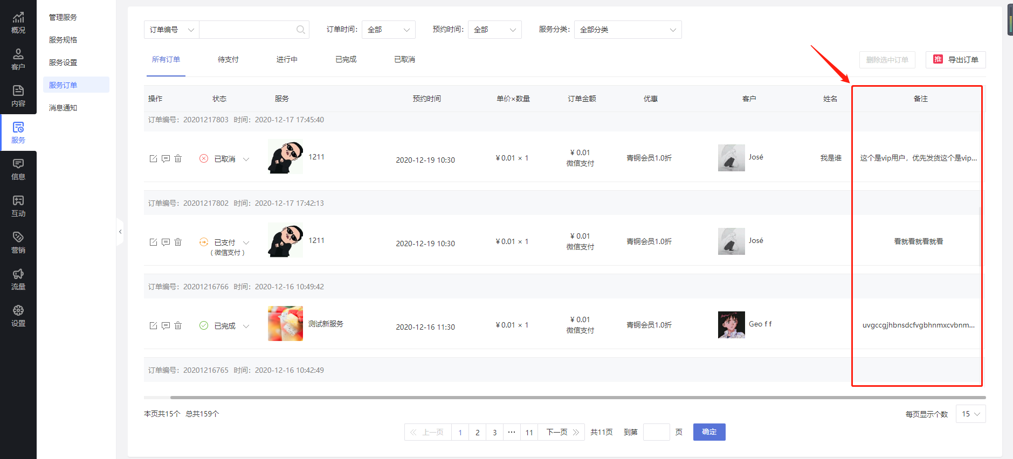
Task: Switch to the 已取消 tab
Action: 404,59
